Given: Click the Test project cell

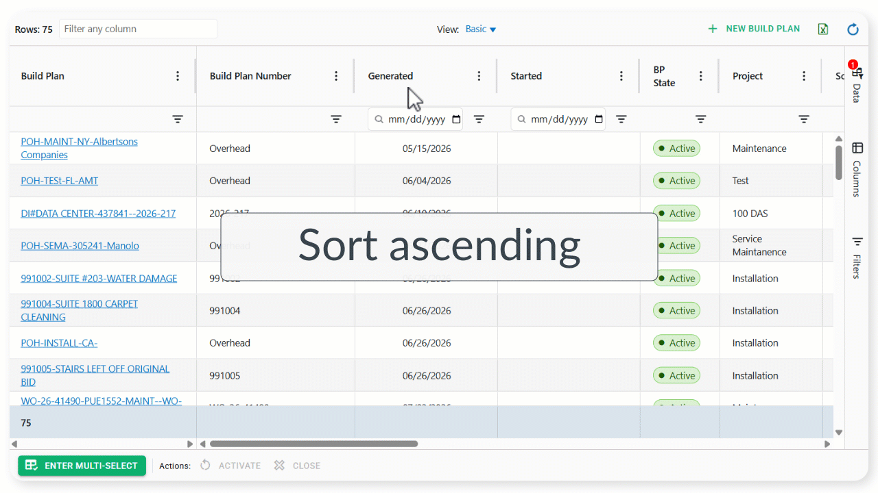Looking at the screenshot, I should pos(771,181).
